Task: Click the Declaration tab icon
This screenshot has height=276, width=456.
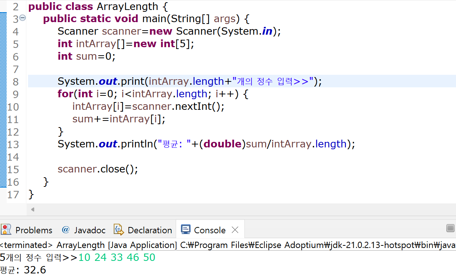Action: click(118, 230)
